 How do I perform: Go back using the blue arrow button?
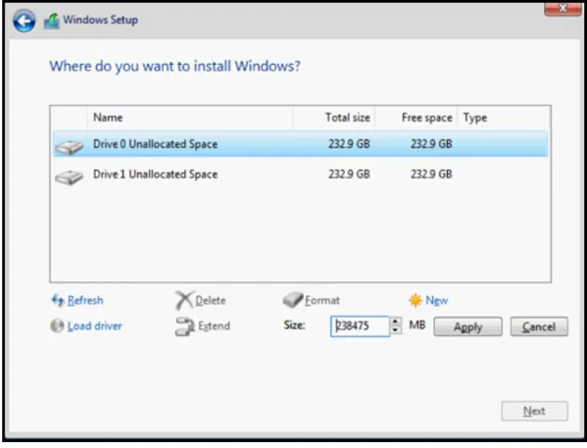[24, 21]
